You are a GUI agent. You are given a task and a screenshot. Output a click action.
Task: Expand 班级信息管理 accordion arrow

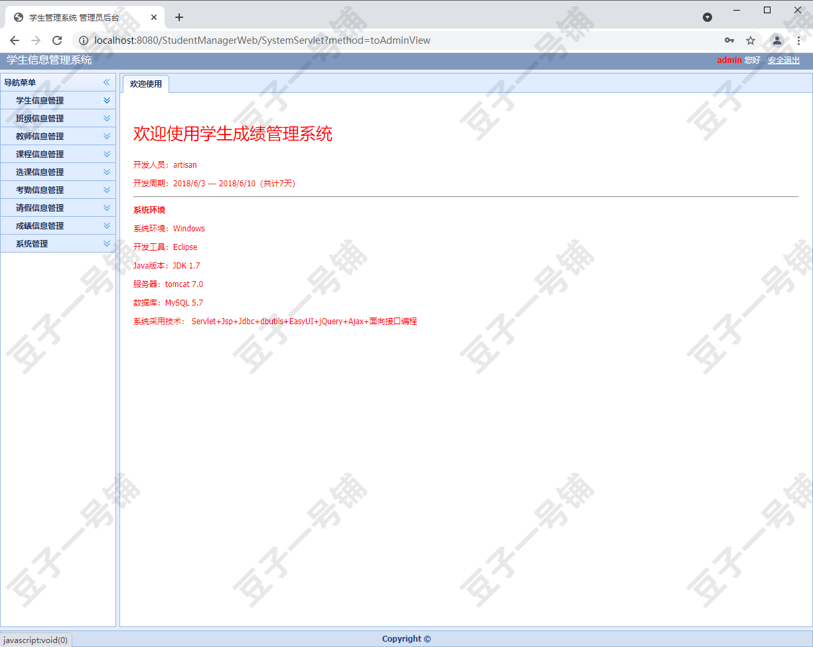click(107, 118)
